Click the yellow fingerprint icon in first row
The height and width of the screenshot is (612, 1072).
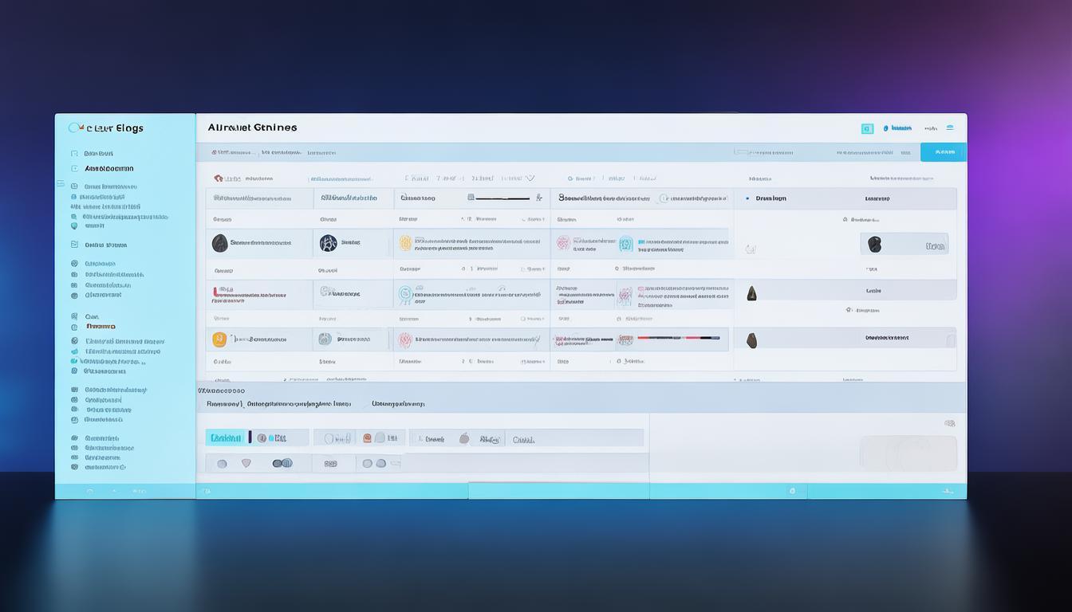(405, 243)
